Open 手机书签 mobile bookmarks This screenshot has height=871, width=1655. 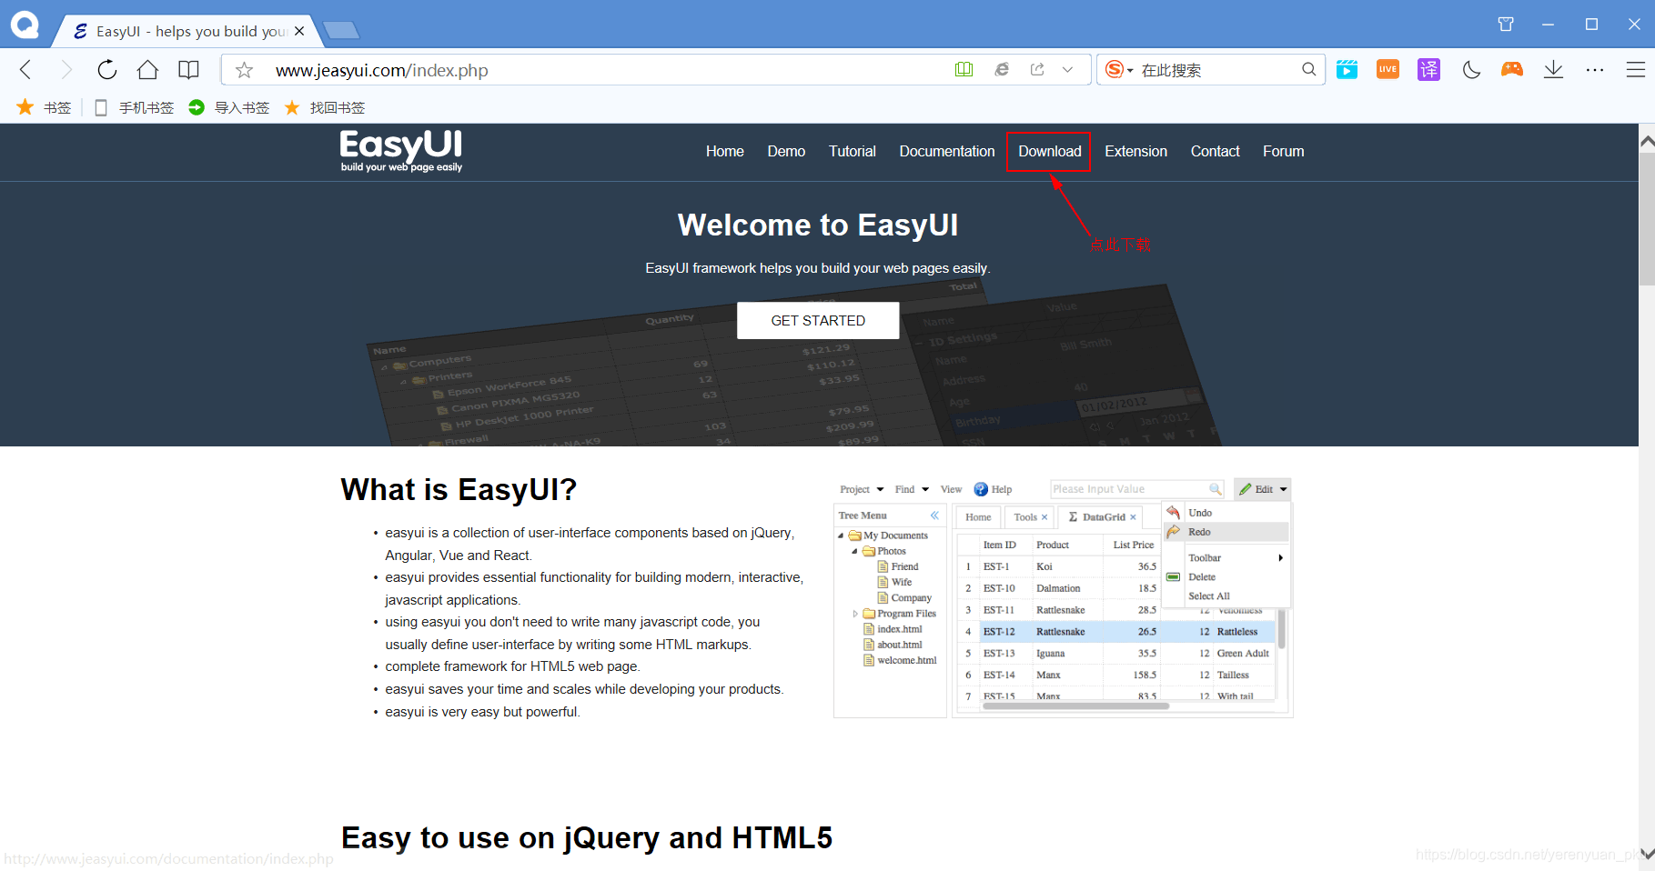pos(135,107)
